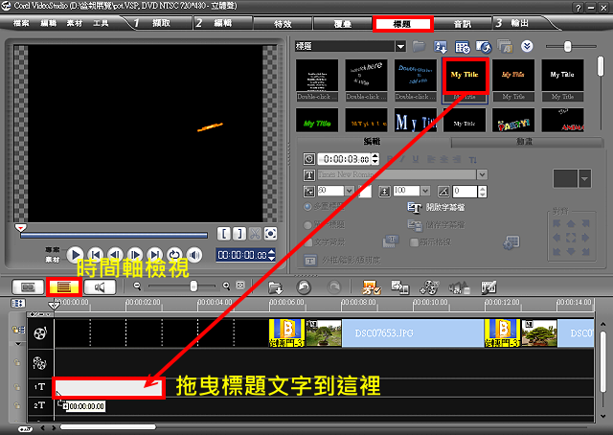613x435 pixels.
Task: Open the 素材 menu
Action: click(x=75, y=23)
